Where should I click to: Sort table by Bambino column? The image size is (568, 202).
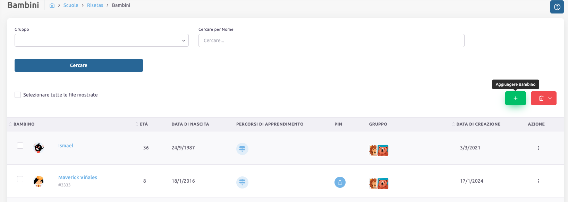click(24, 124)
